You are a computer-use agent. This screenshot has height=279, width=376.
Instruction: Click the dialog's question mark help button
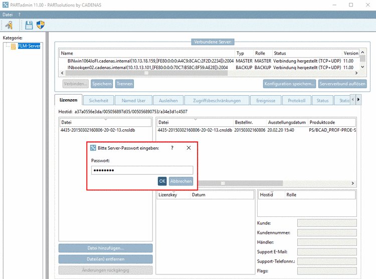point(172,148)
